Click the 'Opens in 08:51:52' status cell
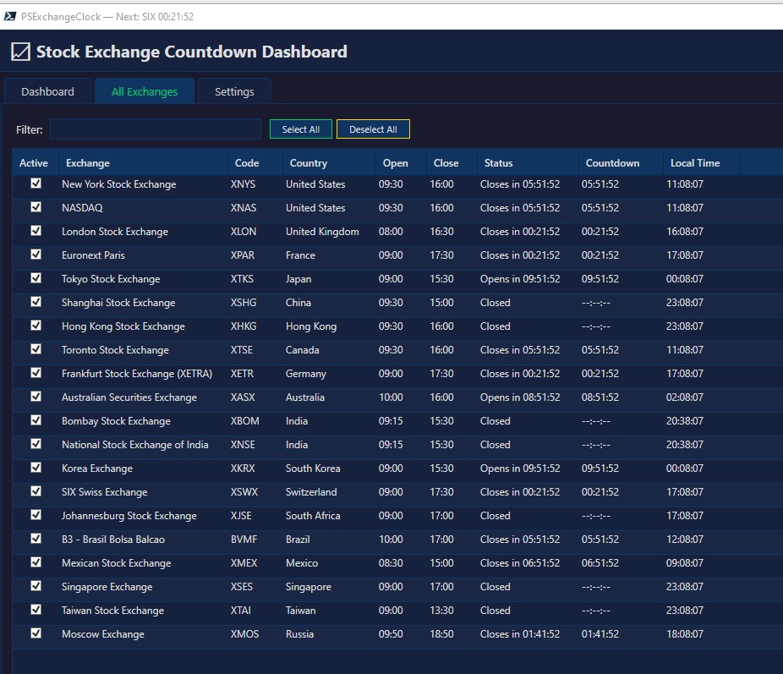 520,397
